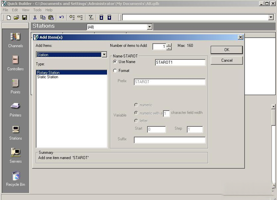Click the Number of items to Add field
This screenshot has height=200, width=277.
coord(159,47)
